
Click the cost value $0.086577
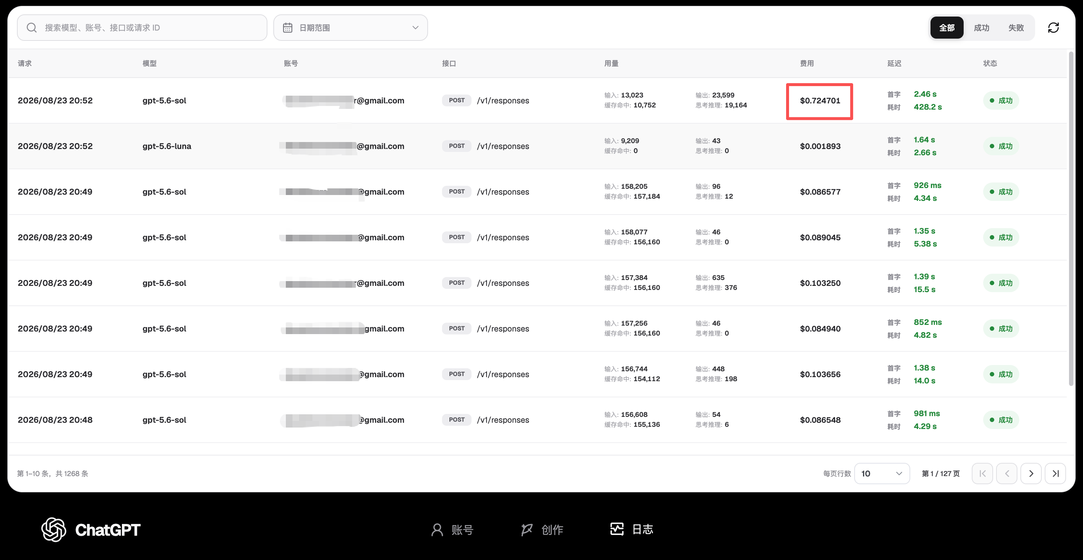click(820, 192)
